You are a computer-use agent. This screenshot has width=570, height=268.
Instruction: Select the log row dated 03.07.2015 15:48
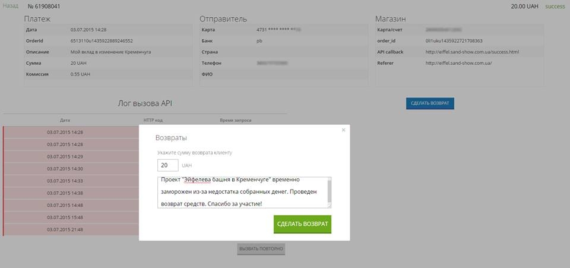[65, 217]
